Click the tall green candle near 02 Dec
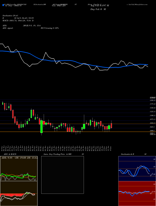The width and height of the screenshot is (156, 206). [41, 127]
